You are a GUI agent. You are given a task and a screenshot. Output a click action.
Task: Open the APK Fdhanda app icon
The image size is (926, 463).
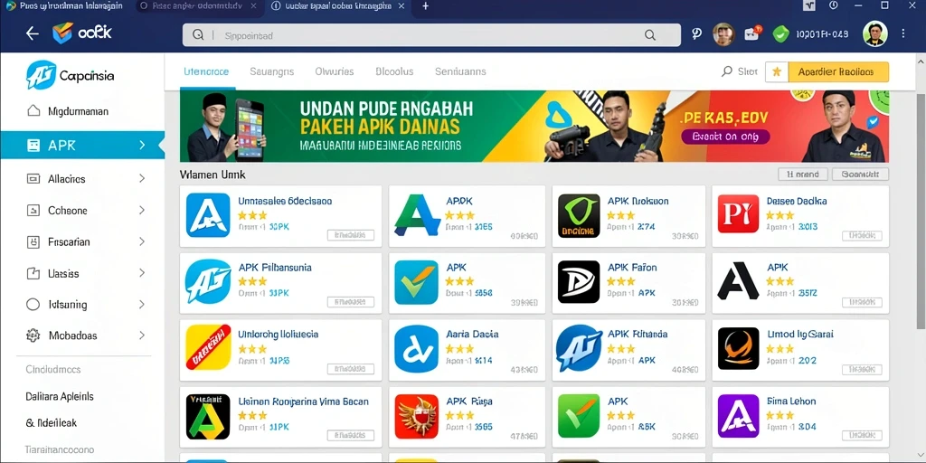pyautogui.click(x=579, y=348)
